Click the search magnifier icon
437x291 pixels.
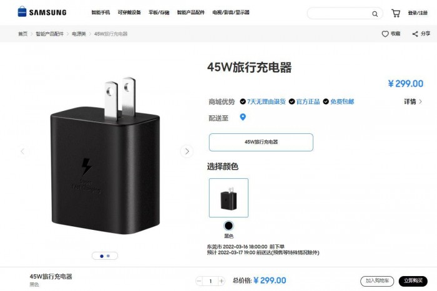point(375,14)
